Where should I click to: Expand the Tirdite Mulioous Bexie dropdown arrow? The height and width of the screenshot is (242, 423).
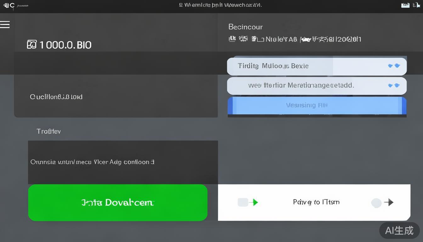(394, 66)
